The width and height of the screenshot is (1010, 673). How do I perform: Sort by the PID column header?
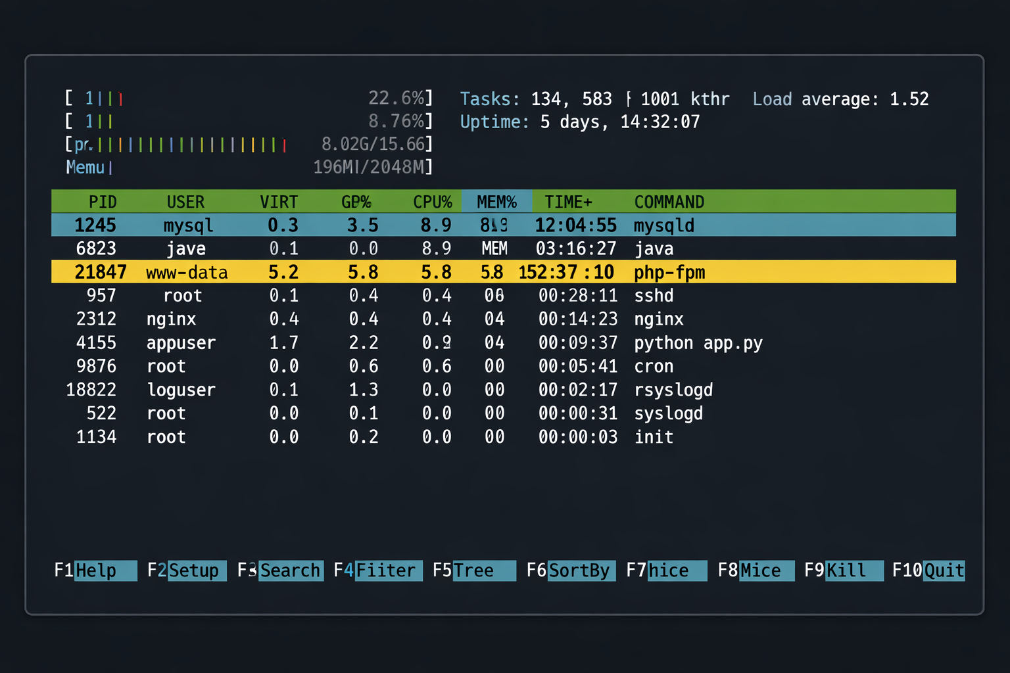[x=103, y=202]
